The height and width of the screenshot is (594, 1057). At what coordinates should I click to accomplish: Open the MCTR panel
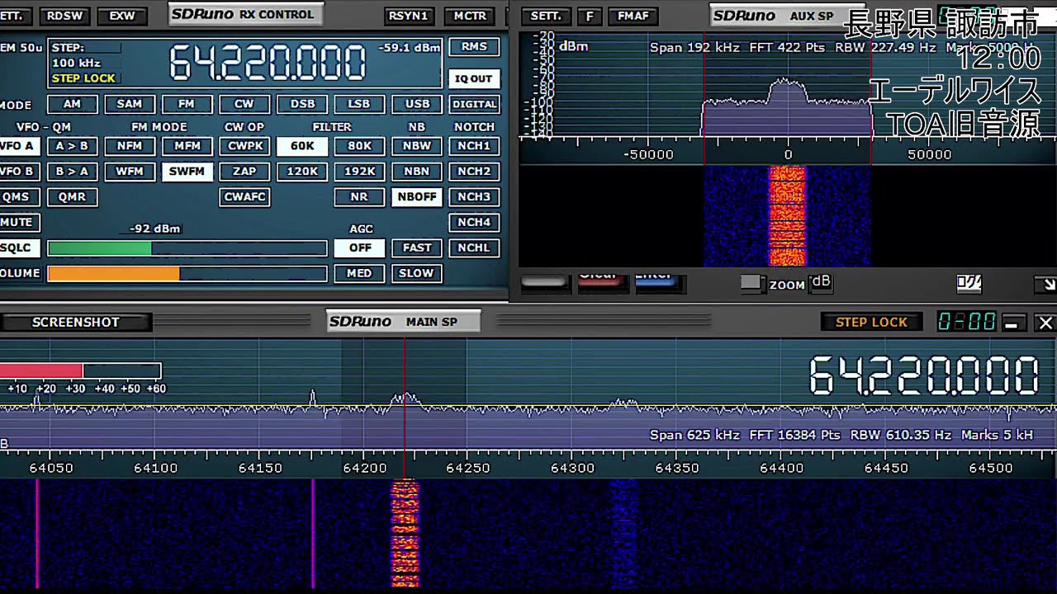pos(470,16)
